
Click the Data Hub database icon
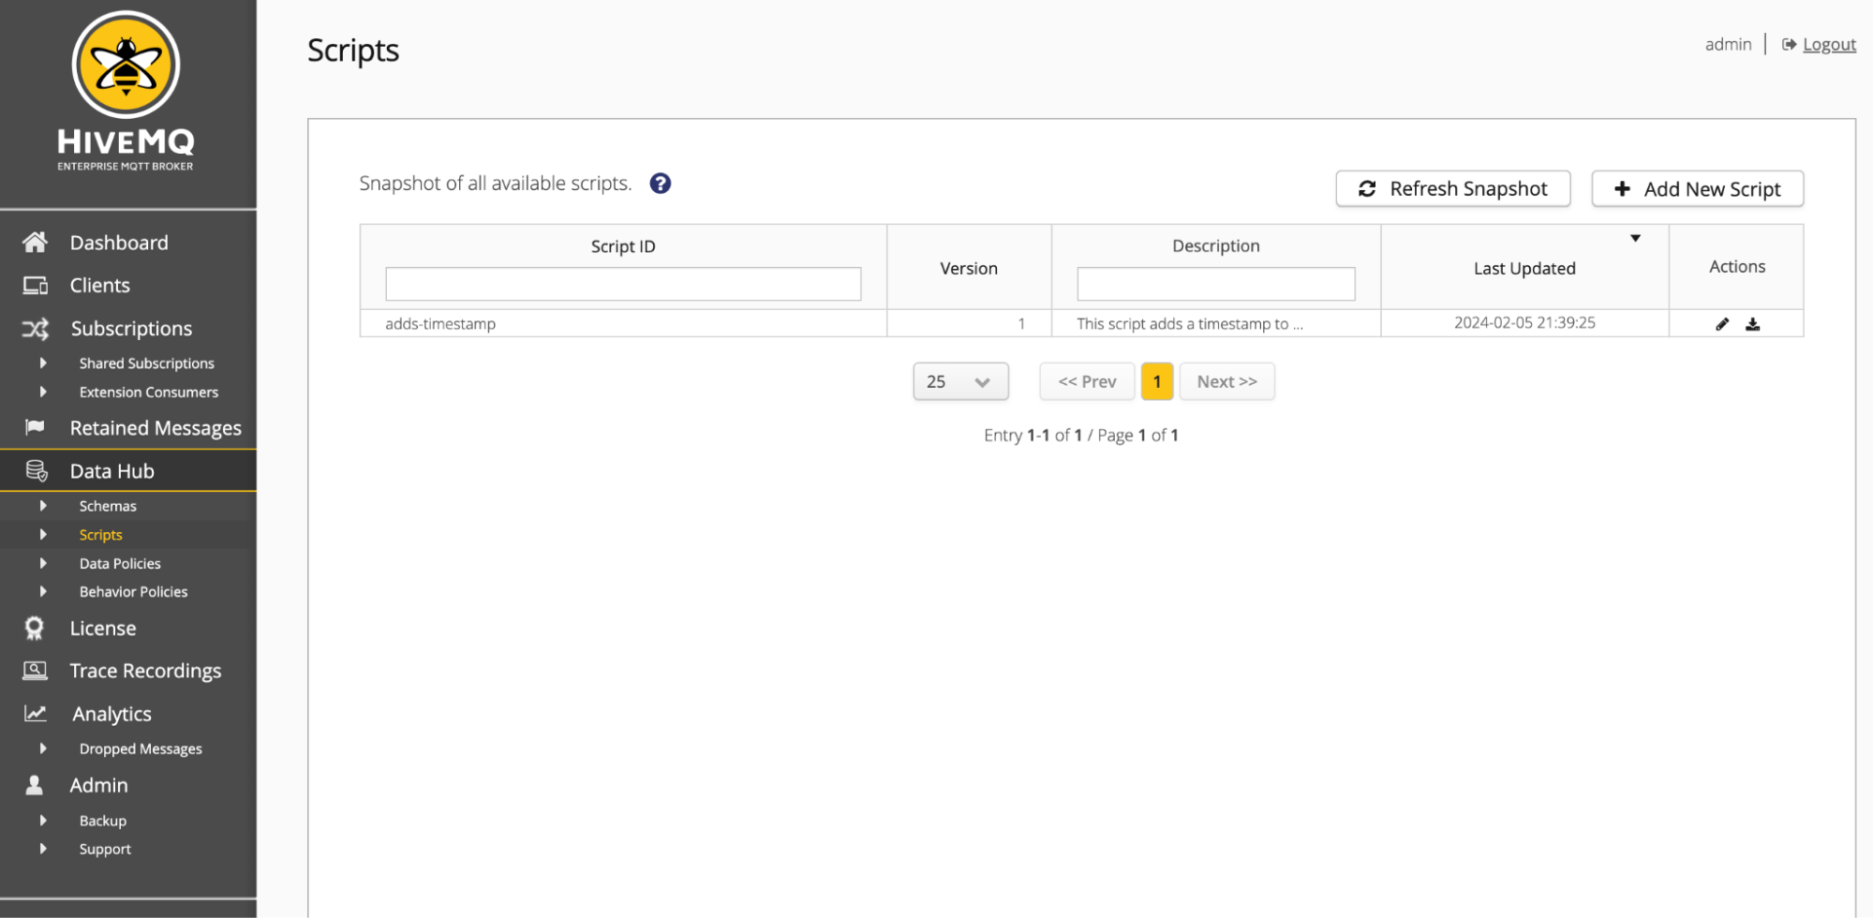coord(36,470)
